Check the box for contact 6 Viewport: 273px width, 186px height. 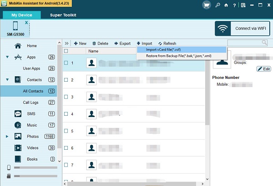pyautogui.click(x=66, y=148)
